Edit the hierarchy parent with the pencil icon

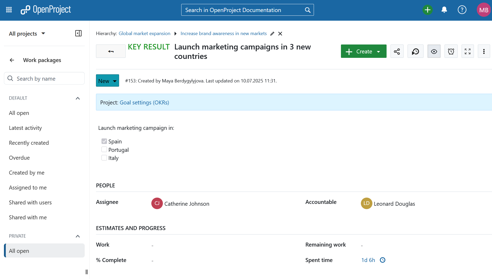click(x=272, y=34)
